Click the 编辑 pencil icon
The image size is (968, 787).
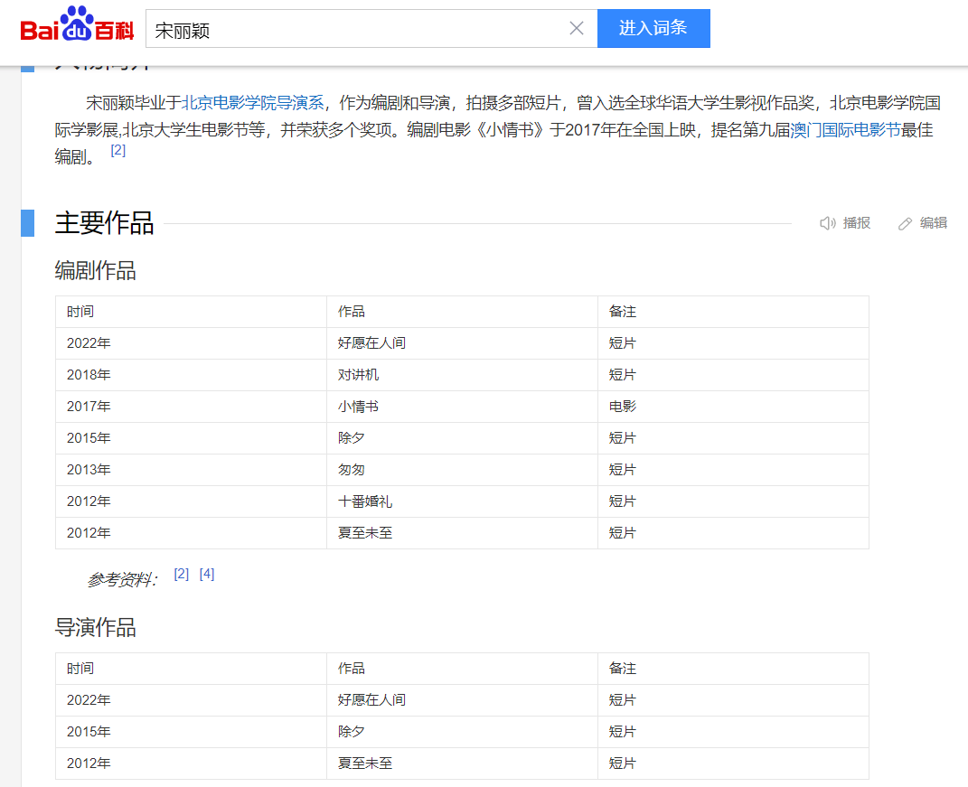pyautogui.click(x=905, y=223)
